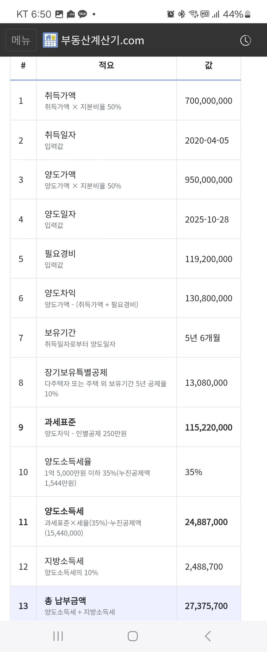Tap the 적요 column header
267x652 pixels.
106,65
